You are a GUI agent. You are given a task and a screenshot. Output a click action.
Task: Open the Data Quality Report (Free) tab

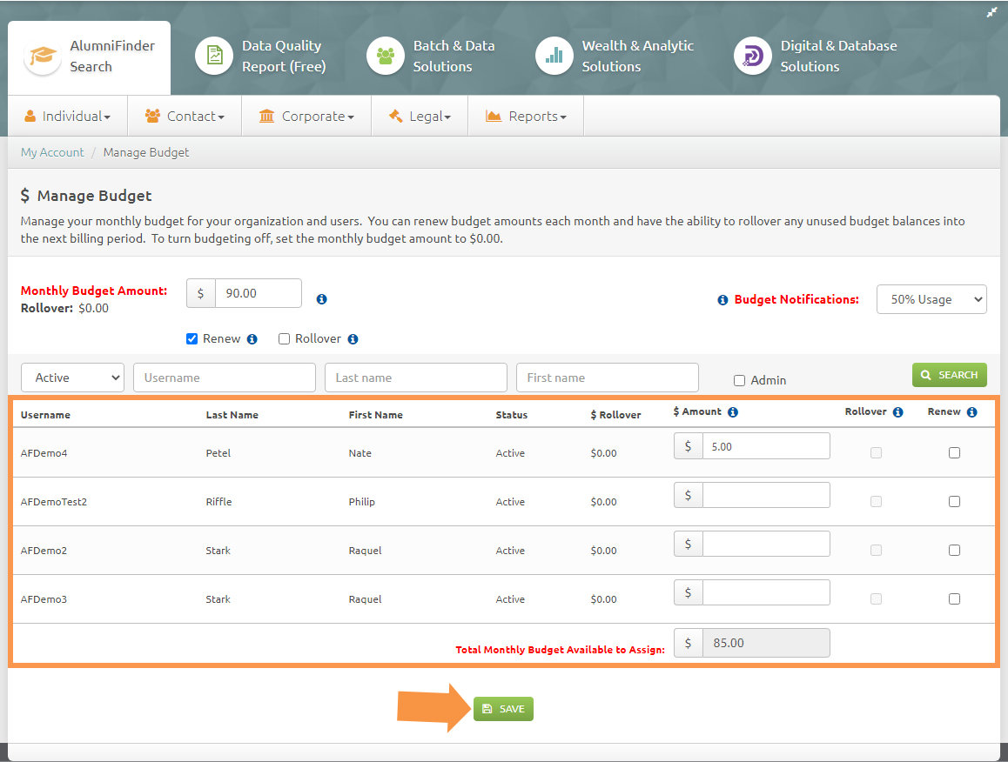coord(261,57)
